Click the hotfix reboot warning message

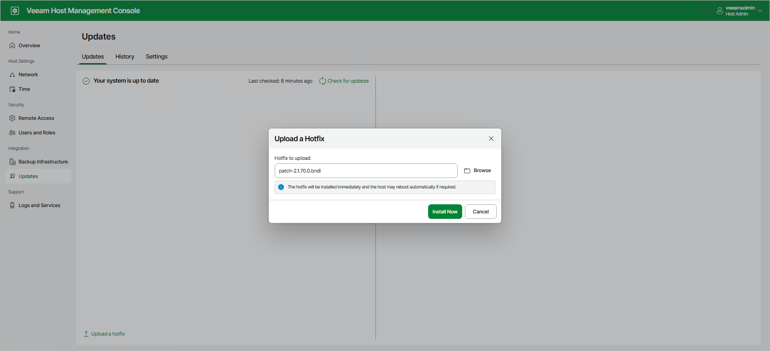[x=372, y=187]
